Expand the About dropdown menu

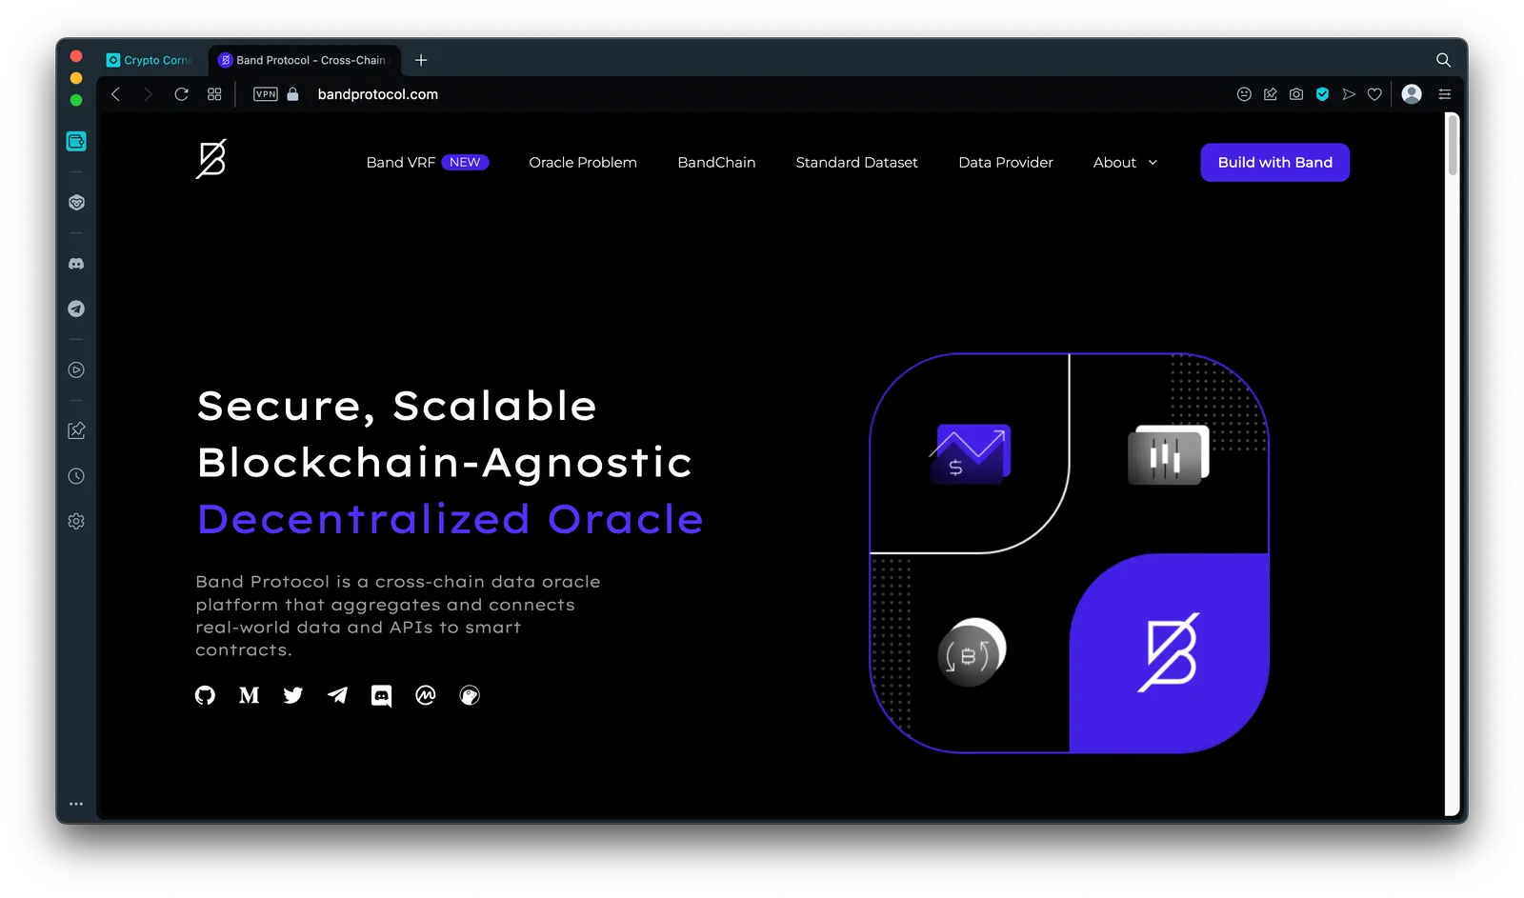click(1125, 163)
